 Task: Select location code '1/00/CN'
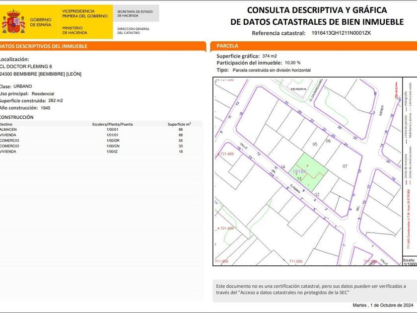click(113, 146)
